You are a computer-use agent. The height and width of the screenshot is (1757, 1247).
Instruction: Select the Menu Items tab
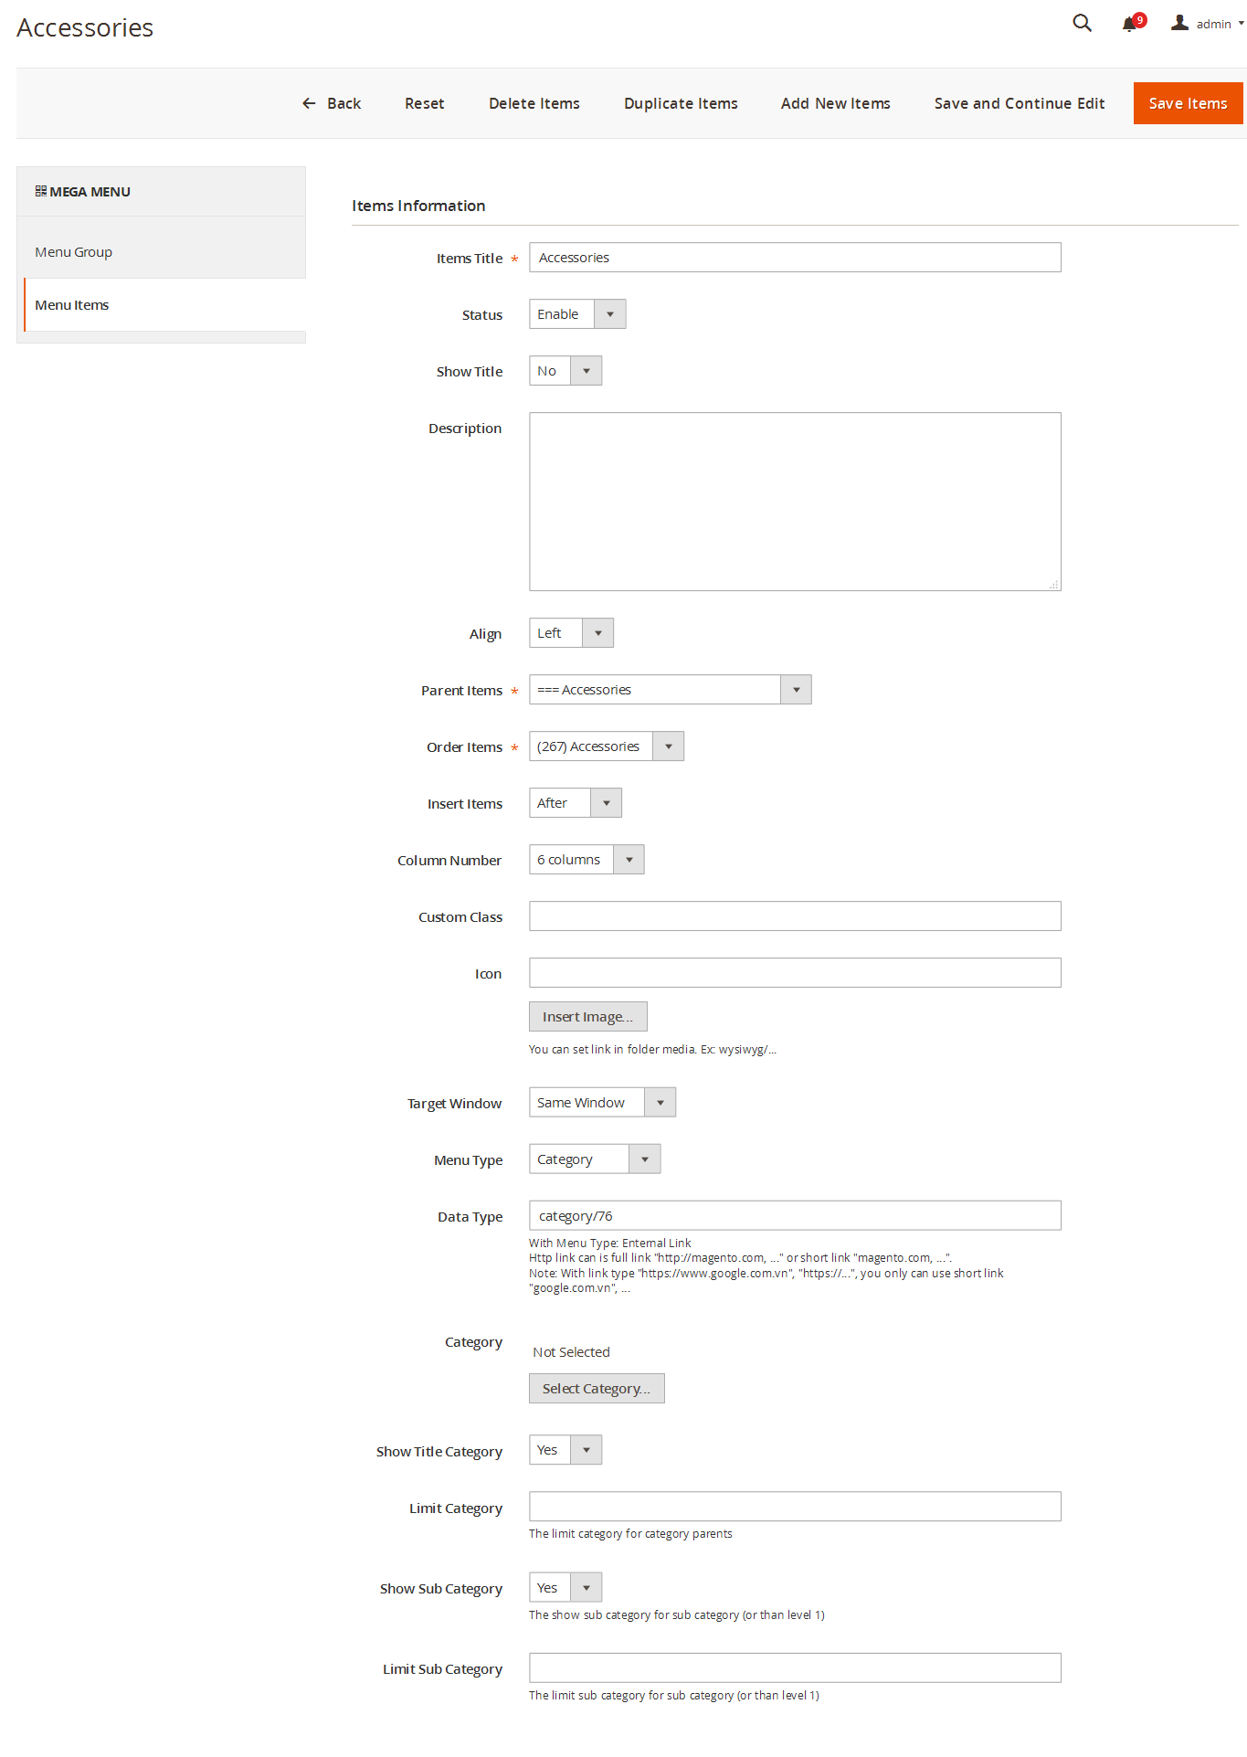coord(72,305)
